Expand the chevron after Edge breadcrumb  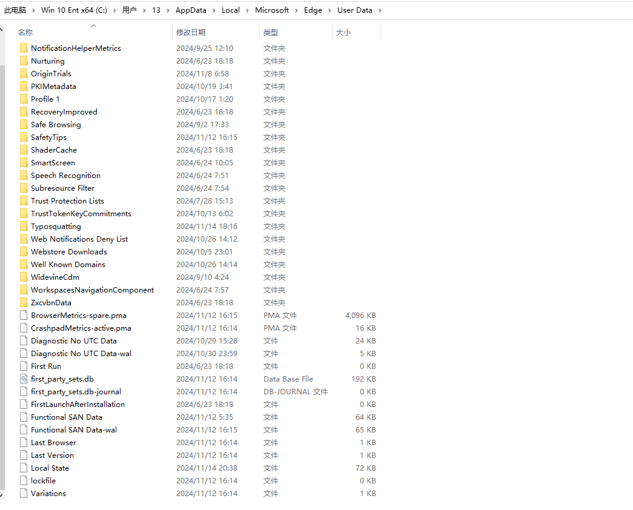pos(330,10)
